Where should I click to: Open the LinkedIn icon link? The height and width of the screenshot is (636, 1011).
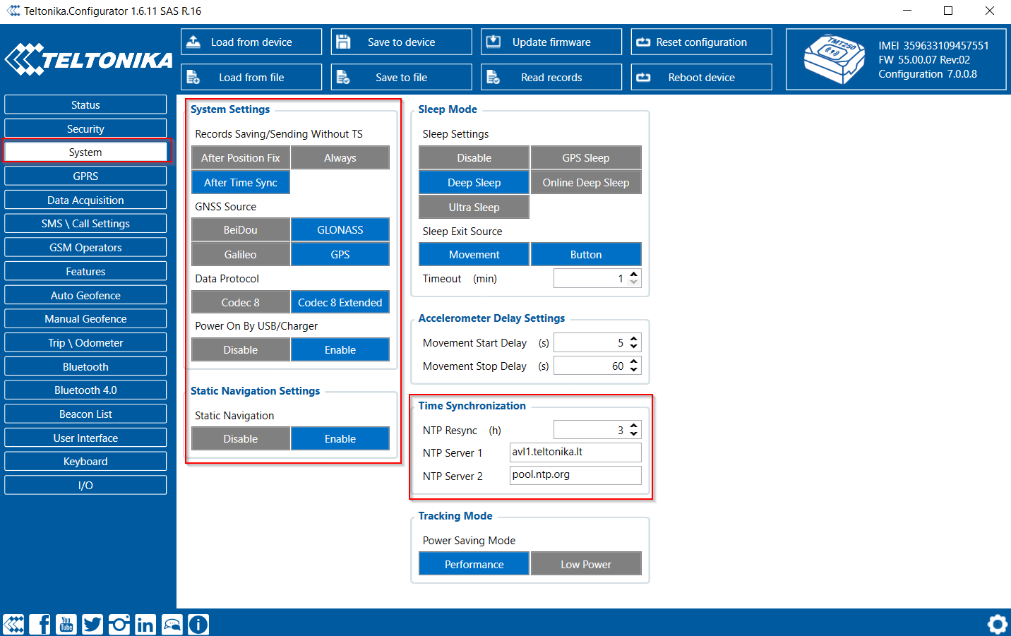[x=145, y=624]
